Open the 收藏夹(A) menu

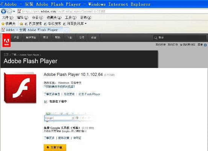(54, 17)
